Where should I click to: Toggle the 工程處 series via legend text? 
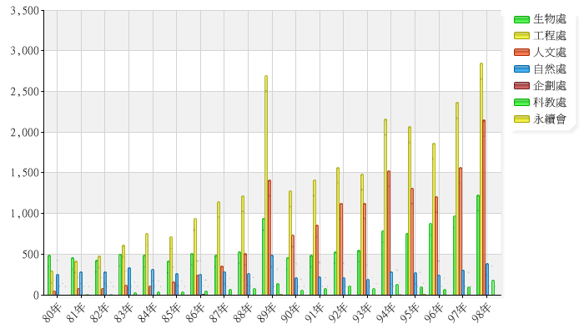coord(551,36)
